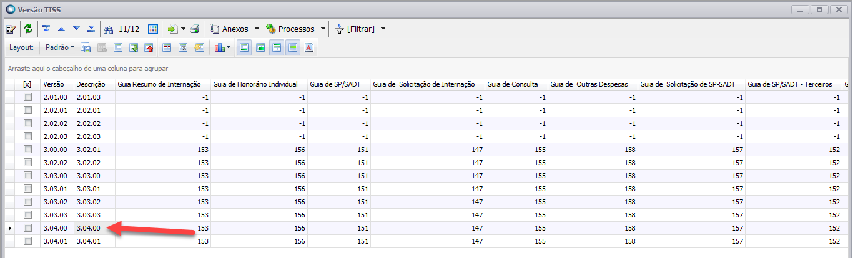Check the box for version 2.02.01
Screen dimensions: 853x258
click(x=27, y=110)
